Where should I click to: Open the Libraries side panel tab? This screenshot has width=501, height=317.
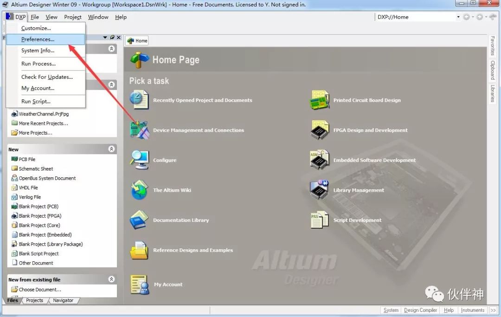[493, 94]
